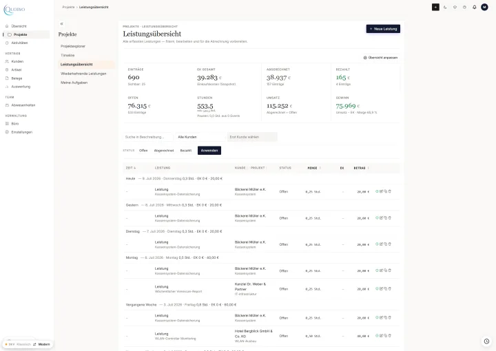The image size is (496, 351).
Task: Edit the Heute Bäckerei Müller entry
Action: click(x=381, y=191)
